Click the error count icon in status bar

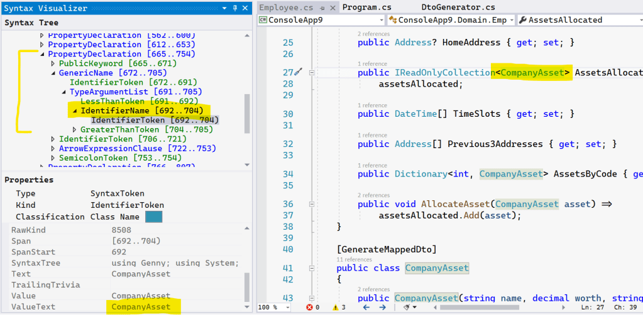point(309,308)
